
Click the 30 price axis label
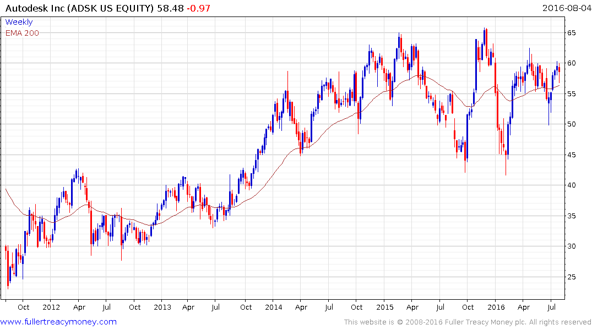point(572,246)
